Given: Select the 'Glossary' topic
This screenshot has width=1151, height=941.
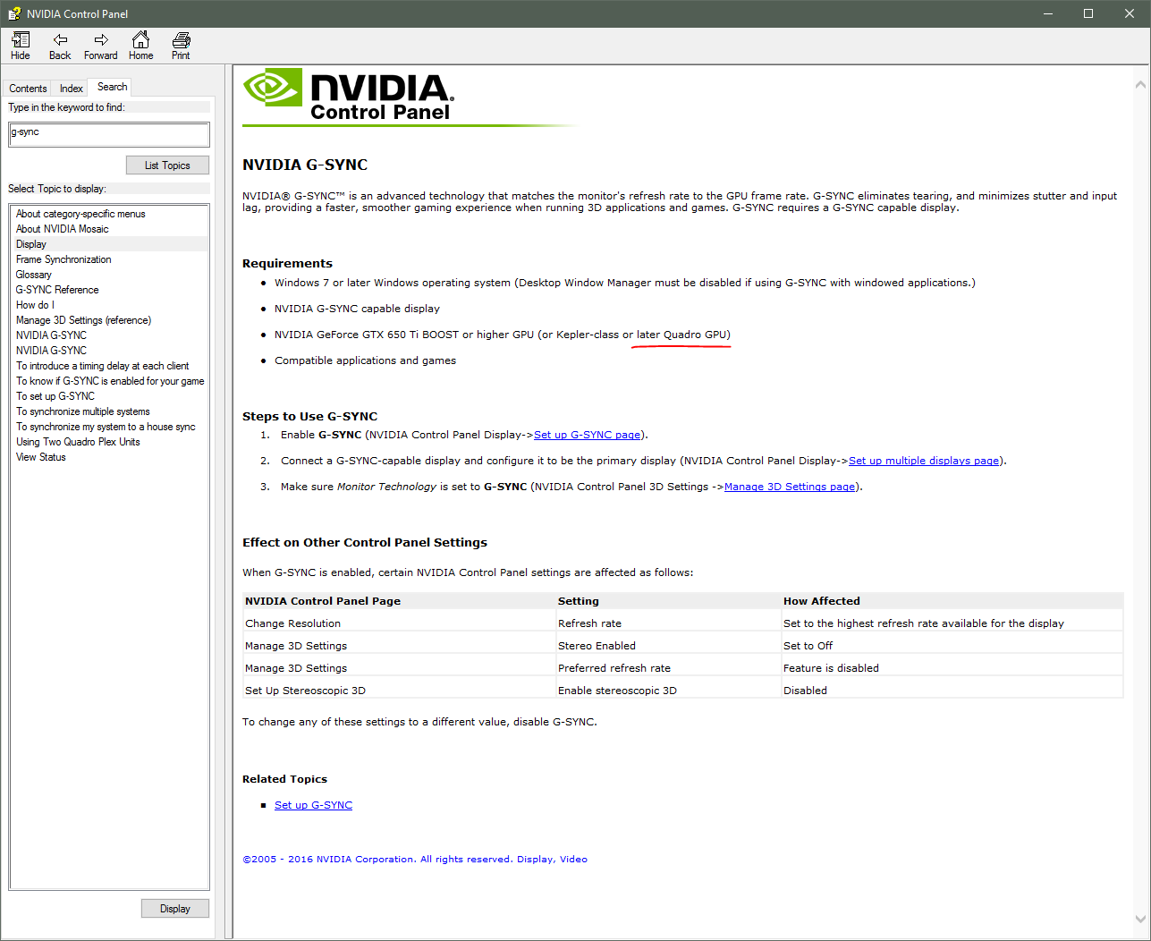Looking at the screenshot, I should tap(34, 275).
